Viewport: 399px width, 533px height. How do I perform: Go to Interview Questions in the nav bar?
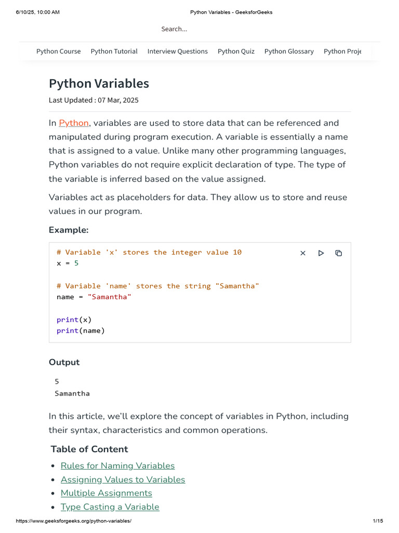point(178,51)
